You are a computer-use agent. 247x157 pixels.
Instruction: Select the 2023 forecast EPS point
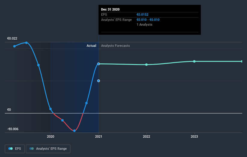(x=194, y=61)
